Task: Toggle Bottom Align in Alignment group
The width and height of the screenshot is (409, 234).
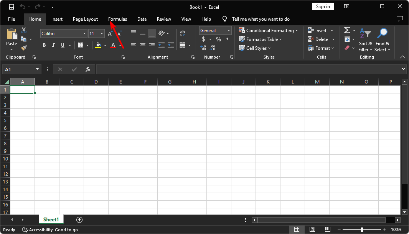Action: point(152,33)
